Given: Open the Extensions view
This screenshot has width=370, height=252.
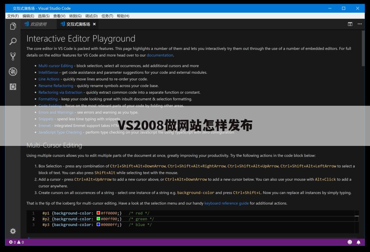Looking at the screenshot, I should (13, 87).
